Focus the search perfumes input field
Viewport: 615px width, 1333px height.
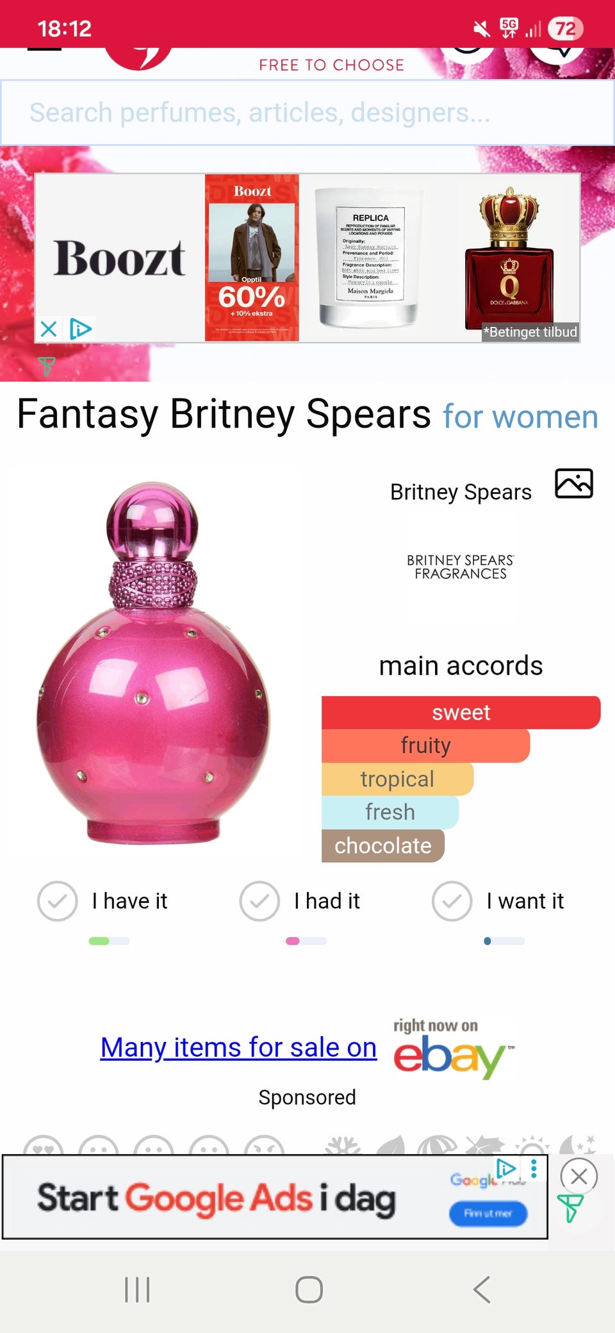click(x=307, y=113)
